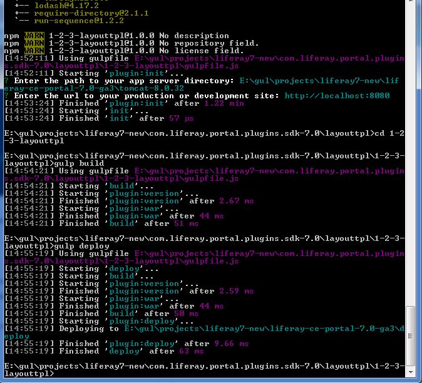Click Finished 'init' after 57 μs line

(99, 118)
